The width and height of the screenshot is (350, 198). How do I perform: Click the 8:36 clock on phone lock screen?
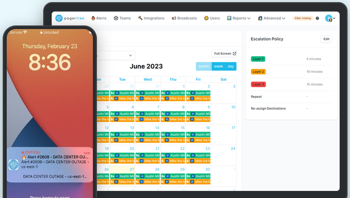point(50,62)
